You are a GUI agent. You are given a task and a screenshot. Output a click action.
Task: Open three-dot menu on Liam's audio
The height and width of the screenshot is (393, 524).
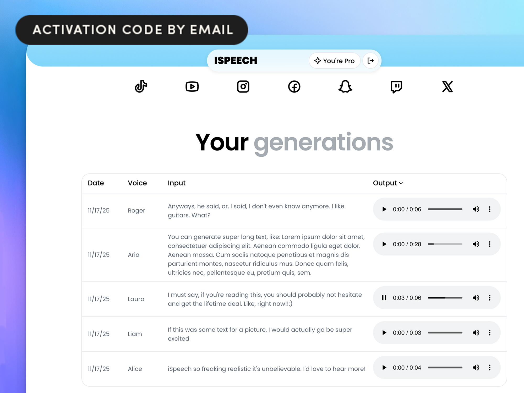point(490,333)
